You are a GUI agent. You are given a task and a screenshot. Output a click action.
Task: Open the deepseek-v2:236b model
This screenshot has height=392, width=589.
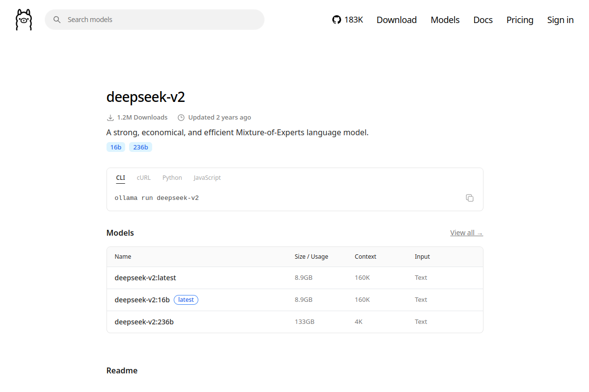(144, 321)
